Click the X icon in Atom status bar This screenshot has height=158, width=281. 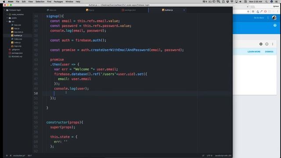(11, 156)
